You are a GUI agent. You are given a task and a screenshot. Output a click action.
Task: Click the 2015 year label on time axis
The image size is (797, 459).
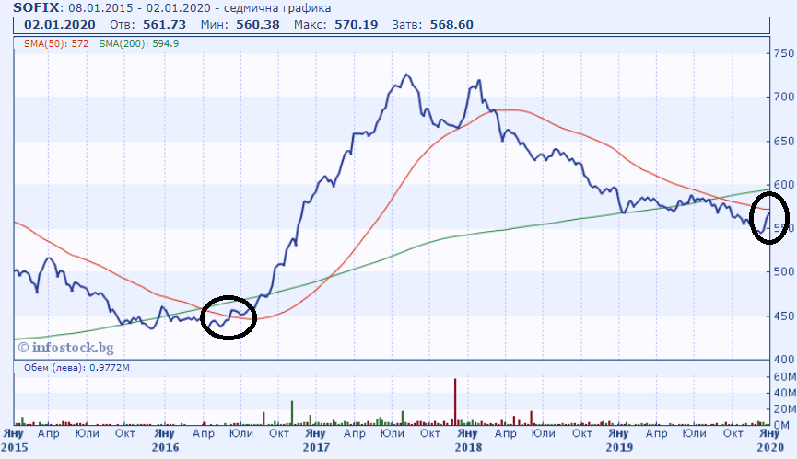(14, 447)
